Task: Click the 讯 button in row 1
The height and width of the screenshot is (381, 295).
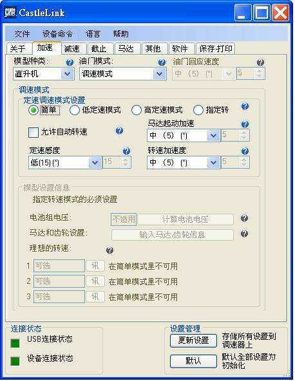Action: (x=95, y=266)
